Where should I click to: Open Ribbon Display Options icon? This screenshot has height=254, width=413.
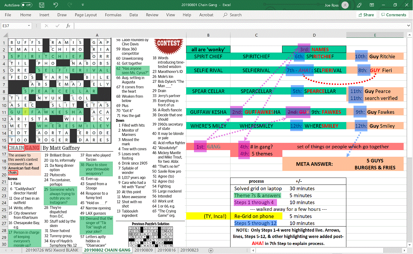click(371, 5)
